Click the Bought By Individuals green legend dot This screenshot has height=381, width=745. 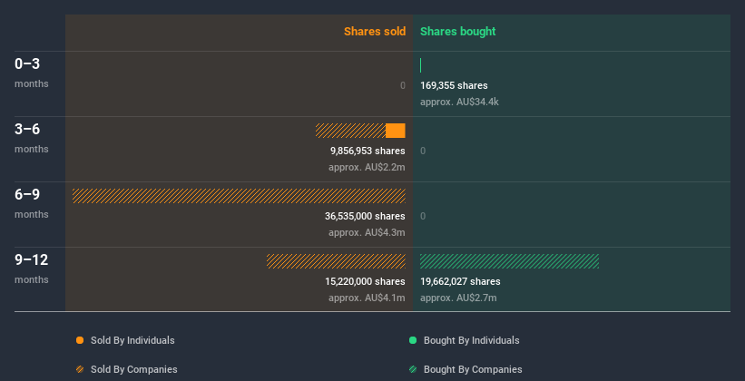coord(413,340)
